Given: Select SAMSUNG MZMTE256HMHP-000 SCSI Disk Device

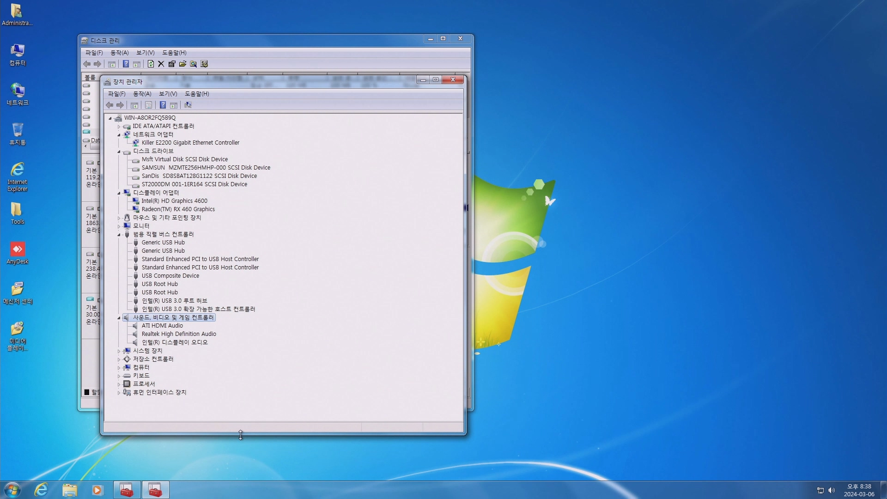Looking at the screenshot, I should [206, 168].
